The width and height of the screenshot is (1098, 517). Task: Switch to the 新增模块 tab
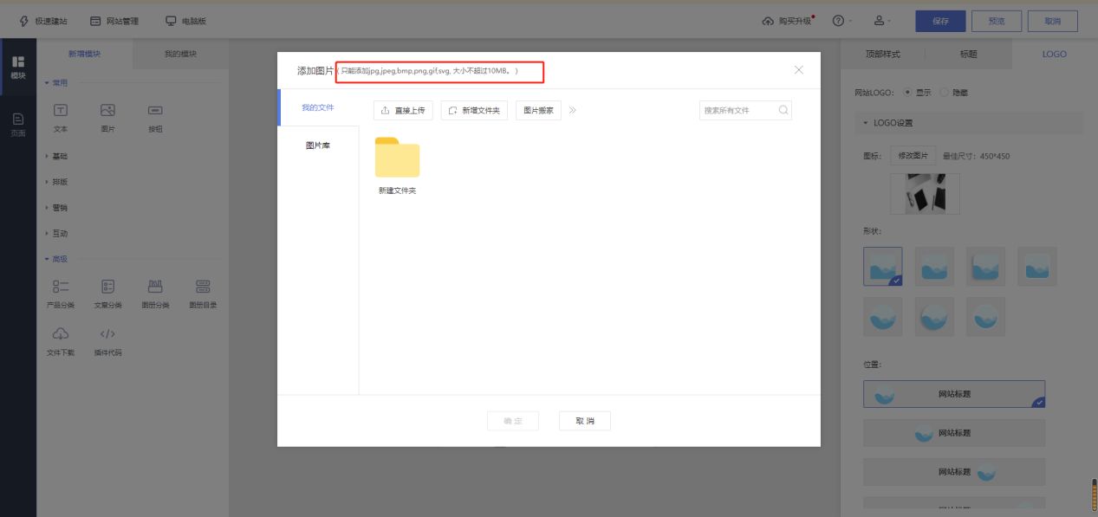coord(85,54)
